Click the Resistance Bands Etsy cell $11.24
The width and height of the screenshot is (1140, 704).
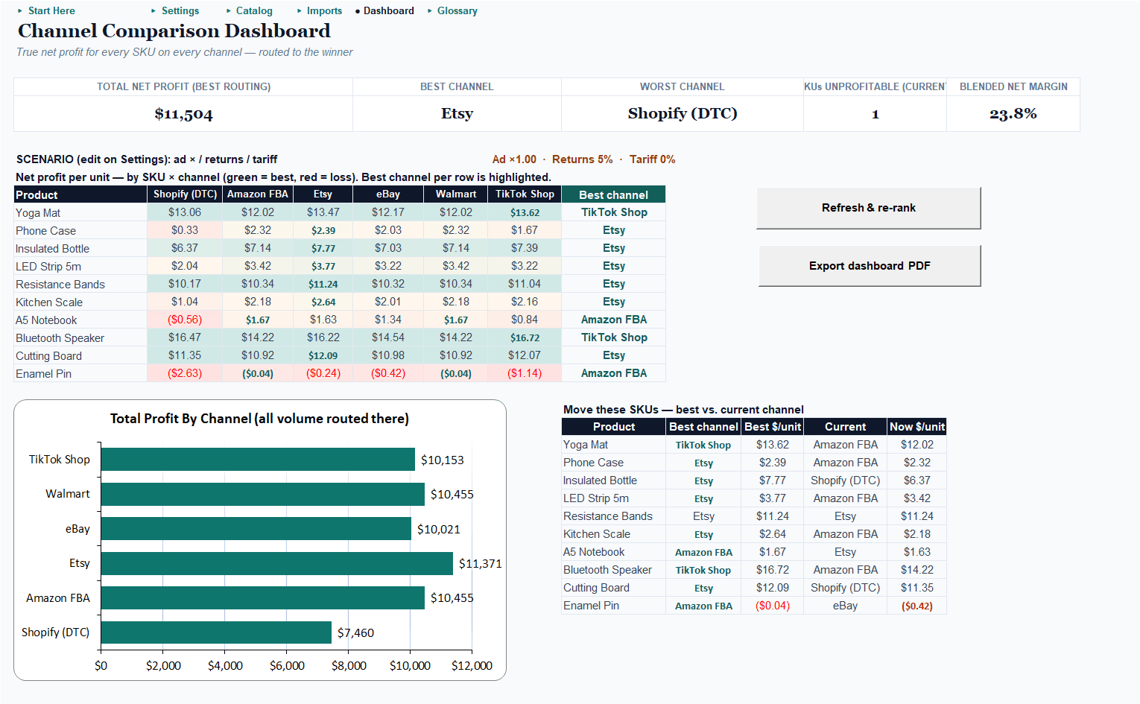pos(323,284)
